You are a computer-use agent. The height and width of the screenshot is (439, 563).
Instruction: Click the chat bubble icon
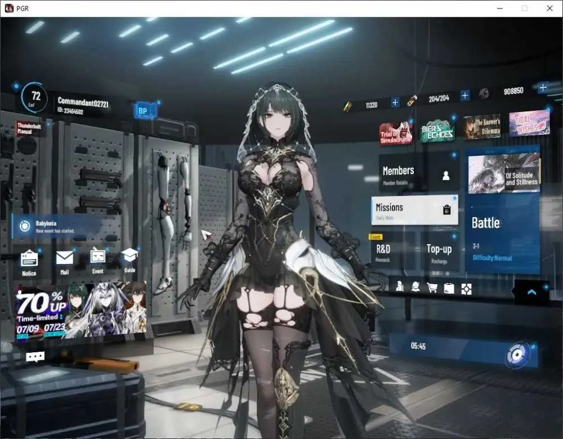(x=35, y=356)
